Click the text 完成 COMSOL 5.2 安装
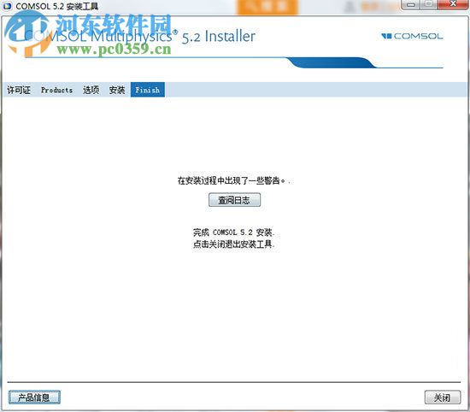 point(234,232)
